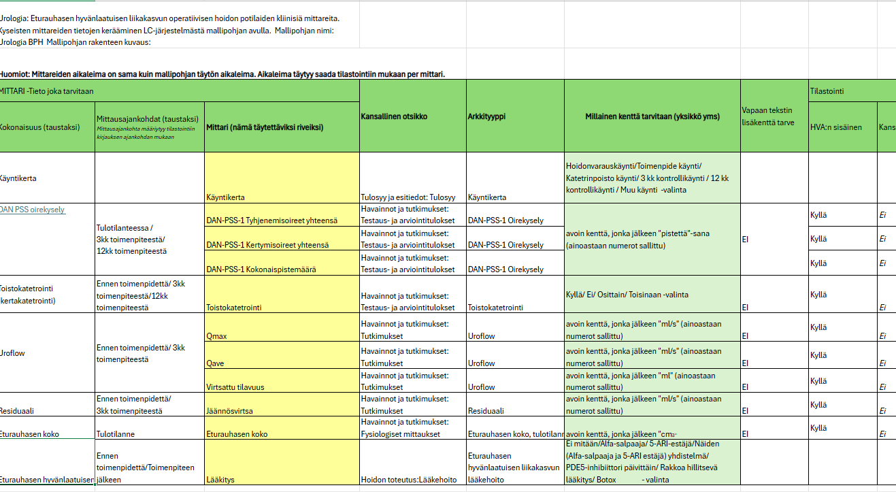This screenshot has height=492, width=896.
Task: Select the 'Kokonaisuus (taustaksi)' column header
Action: click(47, 127)
